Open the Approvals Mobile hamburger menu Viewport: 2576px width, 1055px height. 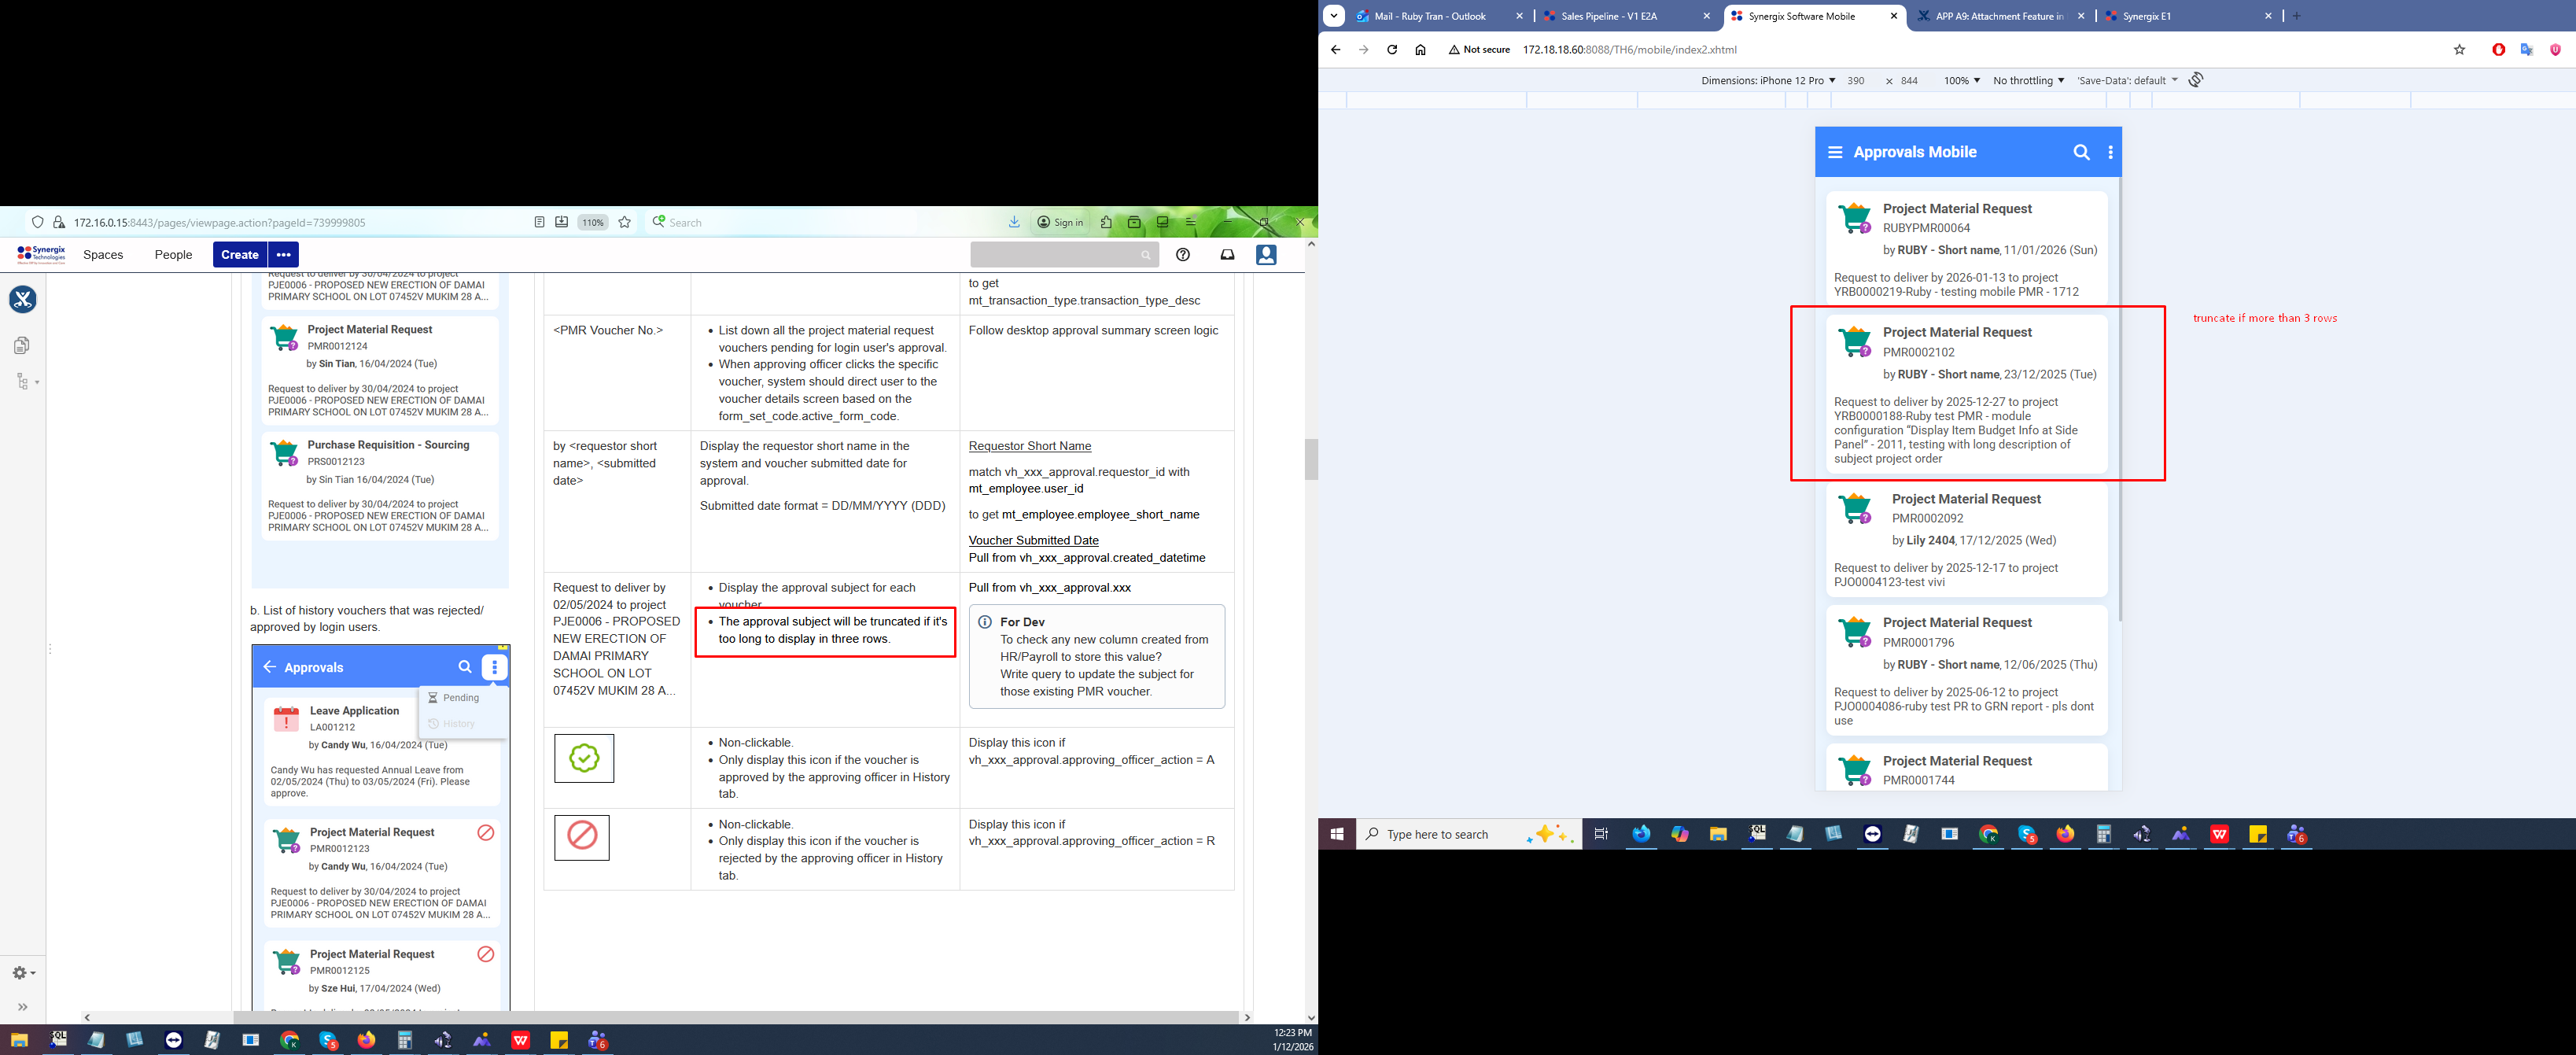coord(1835,152)
